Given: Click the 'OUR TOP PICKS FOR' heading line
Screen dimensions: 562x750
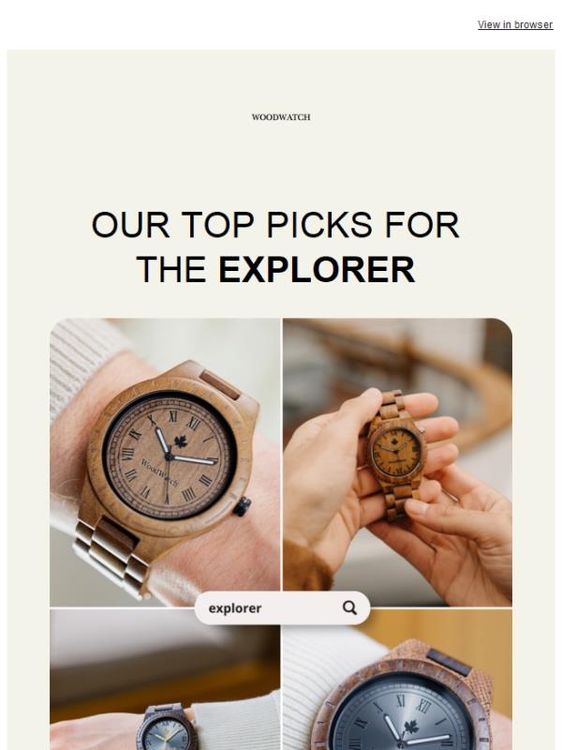Looking at the screenshot, I should click(x=275, y=225).
